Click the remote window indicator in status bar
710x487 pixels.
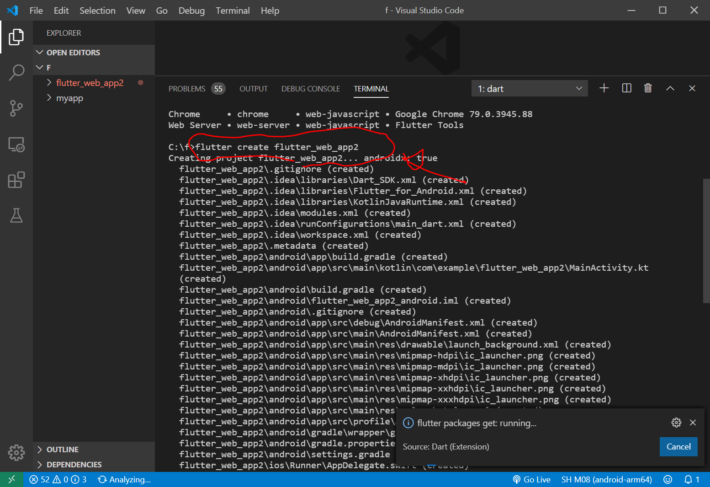click(12, 479)
